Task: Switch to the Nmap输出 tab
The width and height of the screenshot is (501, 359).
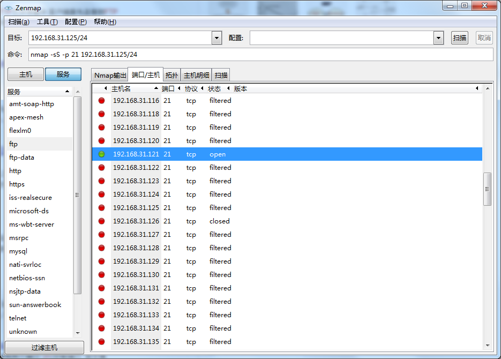Action: pos(110,76)
